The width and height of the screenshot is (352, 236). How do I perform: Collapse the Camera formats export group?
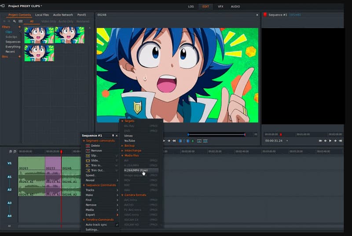(122, 195)
